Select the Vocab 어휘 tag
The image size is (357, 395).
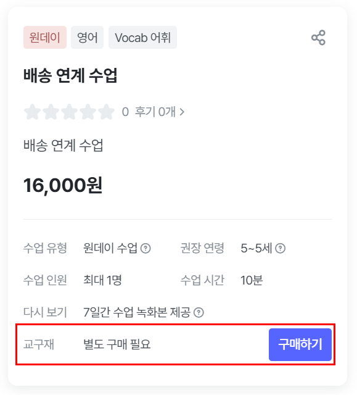(142, 37)
